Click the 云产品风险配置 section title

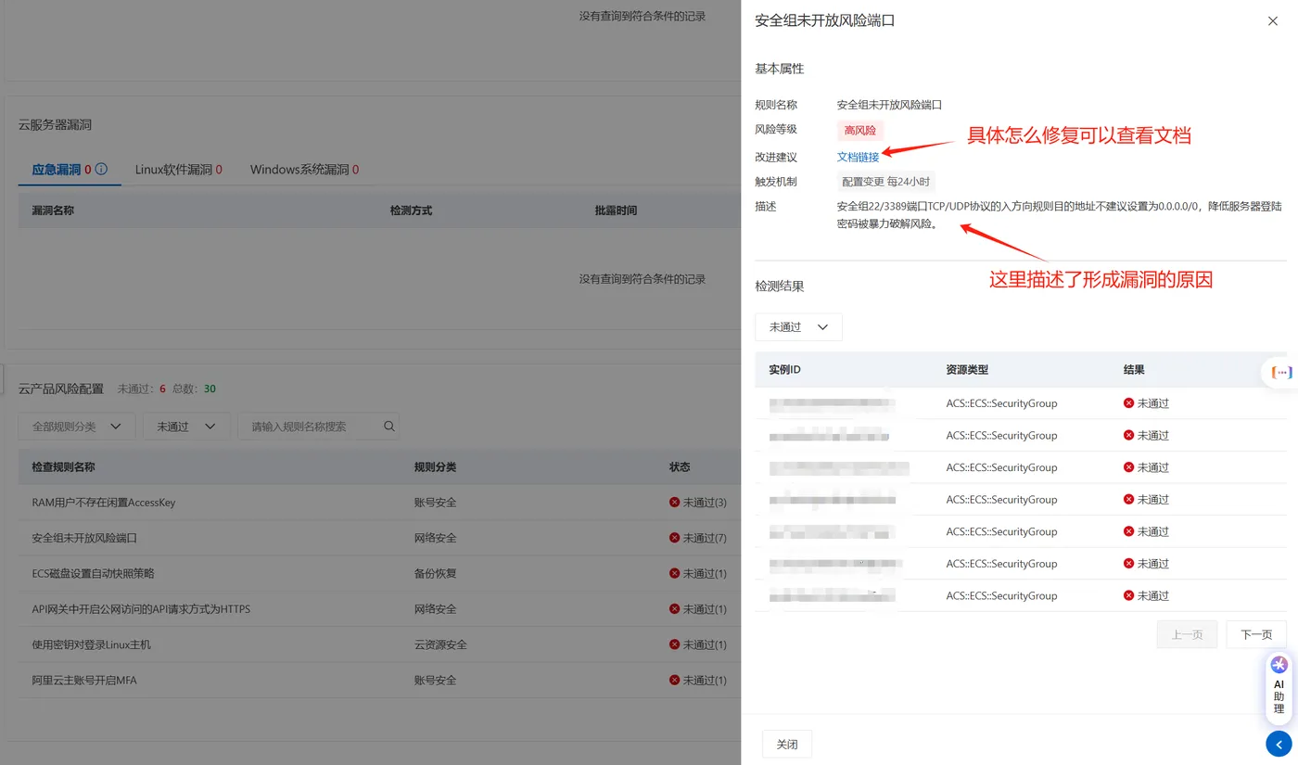tap(61, 389)
